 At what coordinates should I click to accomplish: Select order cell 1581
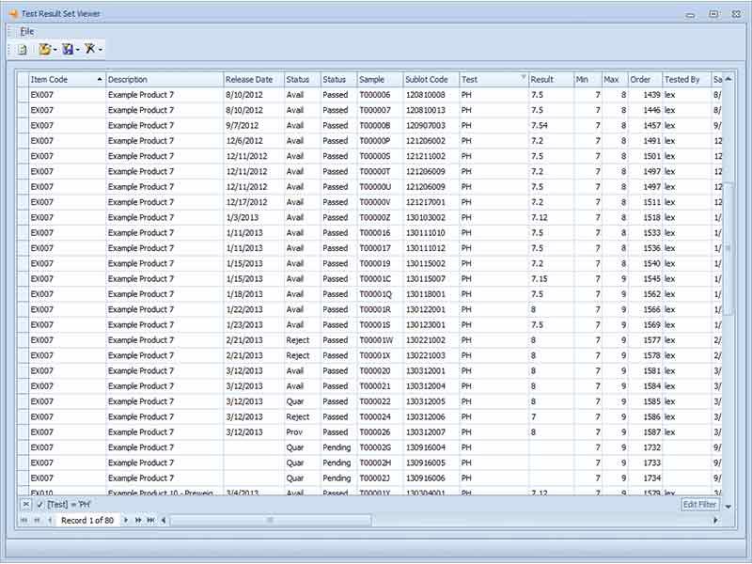pyautogui.click(x=645, y=371)
